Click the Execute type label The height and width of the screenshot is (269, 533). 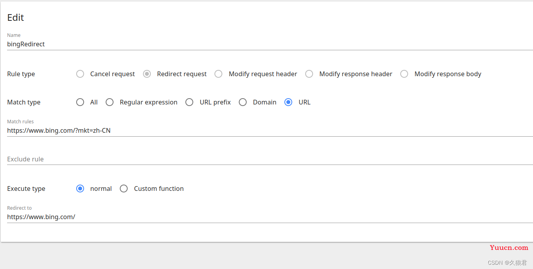point(26,188)
